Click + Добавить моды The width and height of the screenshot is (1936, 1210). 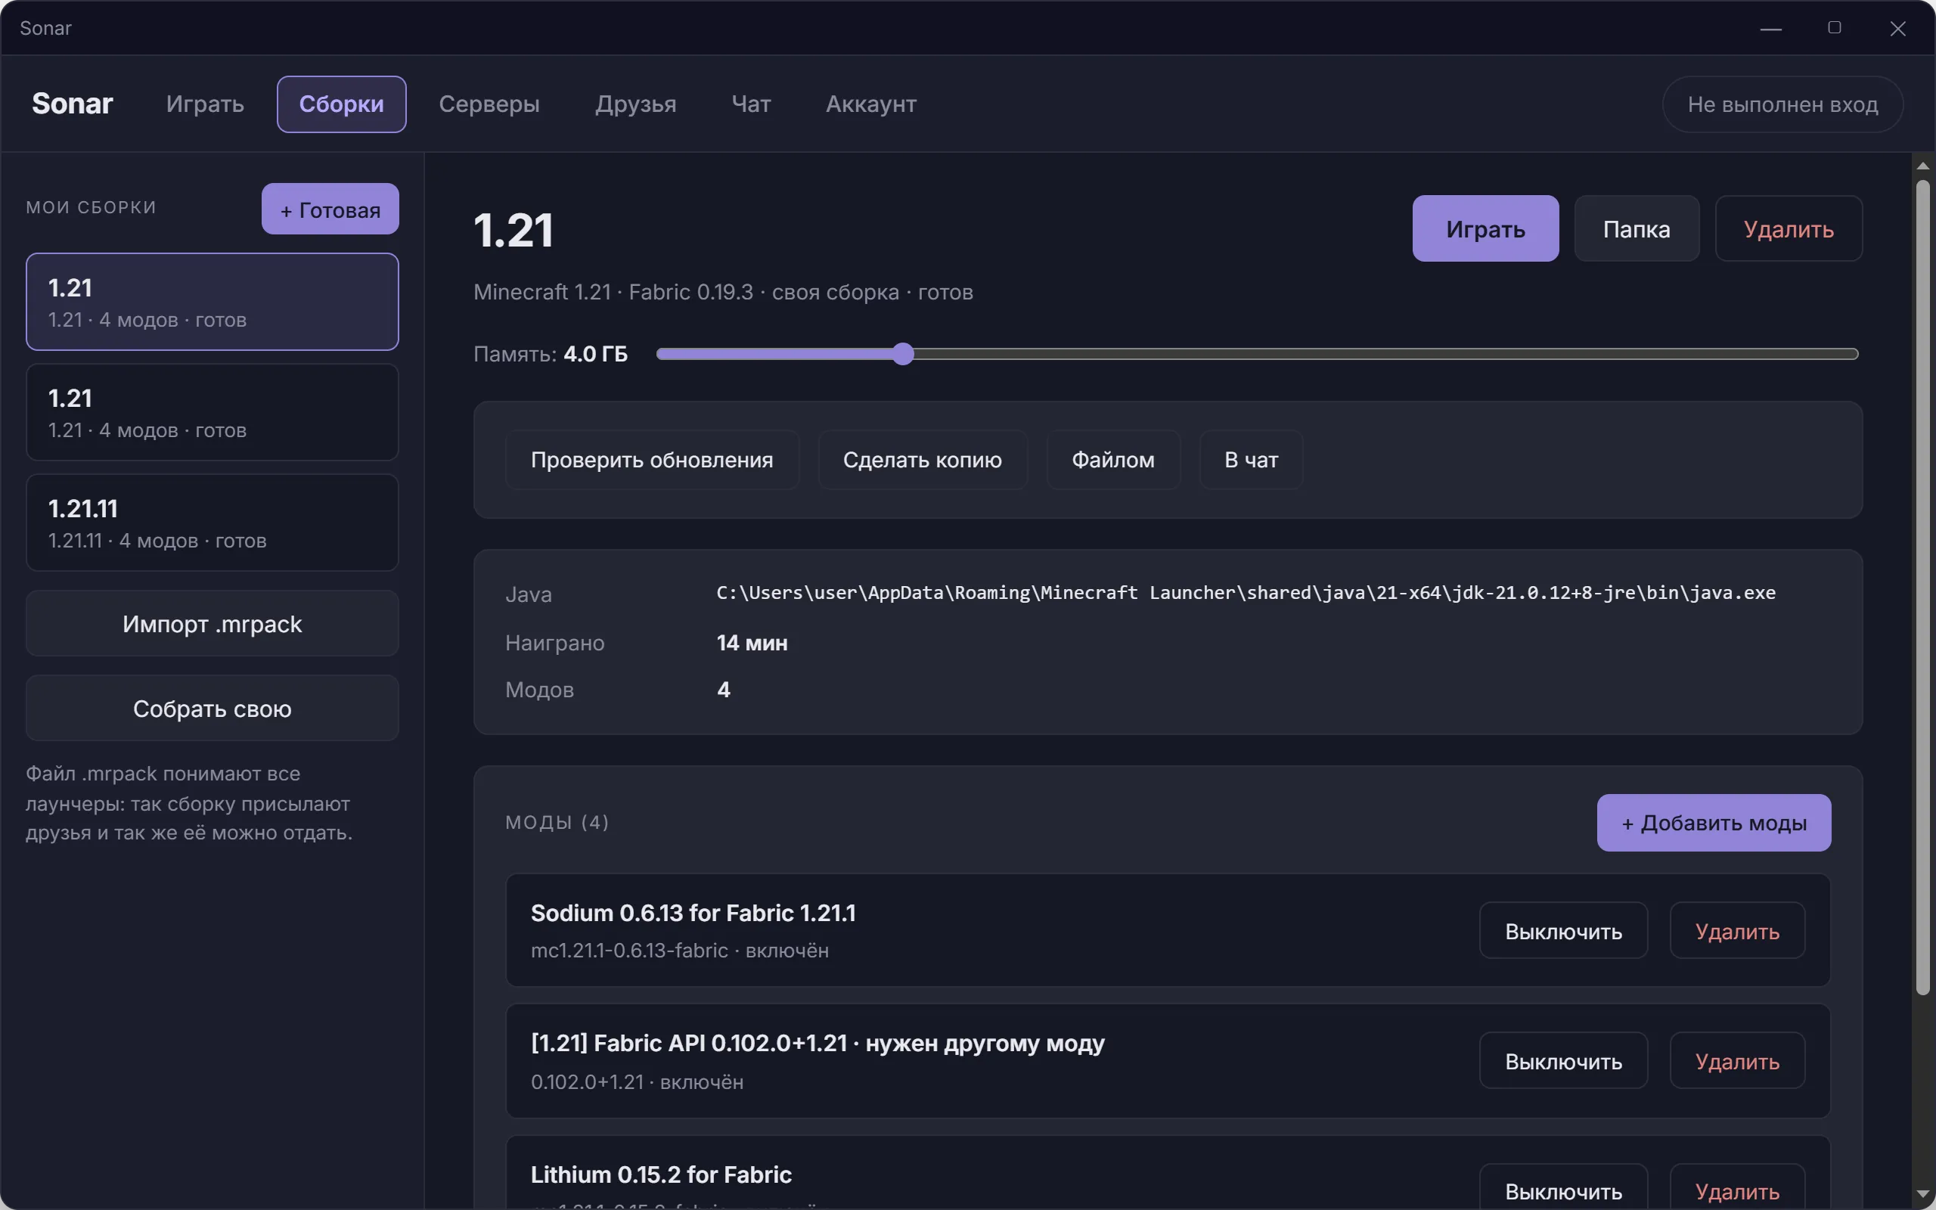pos(1714,823)
